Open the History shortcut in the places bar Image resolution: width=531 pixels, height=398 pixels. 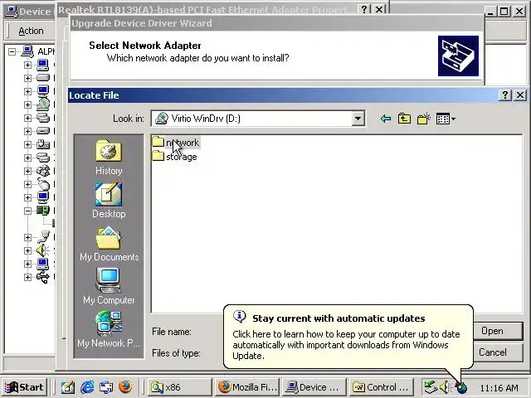tap(109, 158)
